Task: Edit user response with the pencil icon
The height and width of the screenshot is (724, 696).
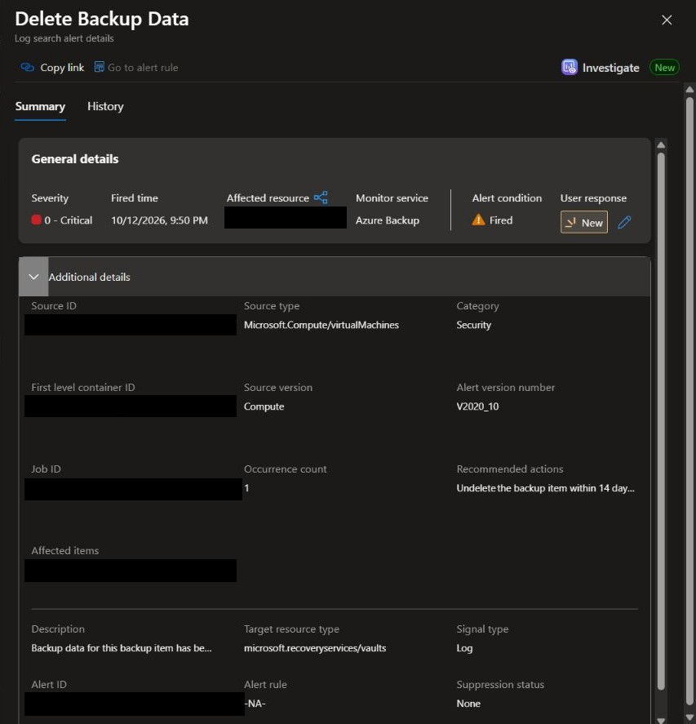Action: coord(624,222)
